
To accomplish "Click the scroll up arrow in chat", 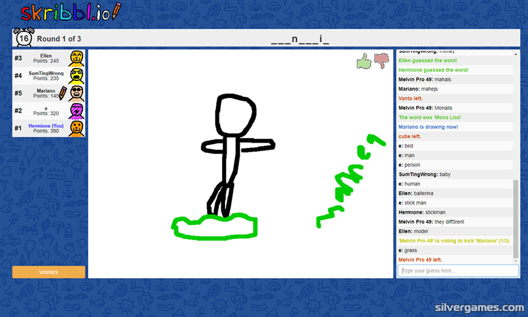I will (x=516, y=53).
